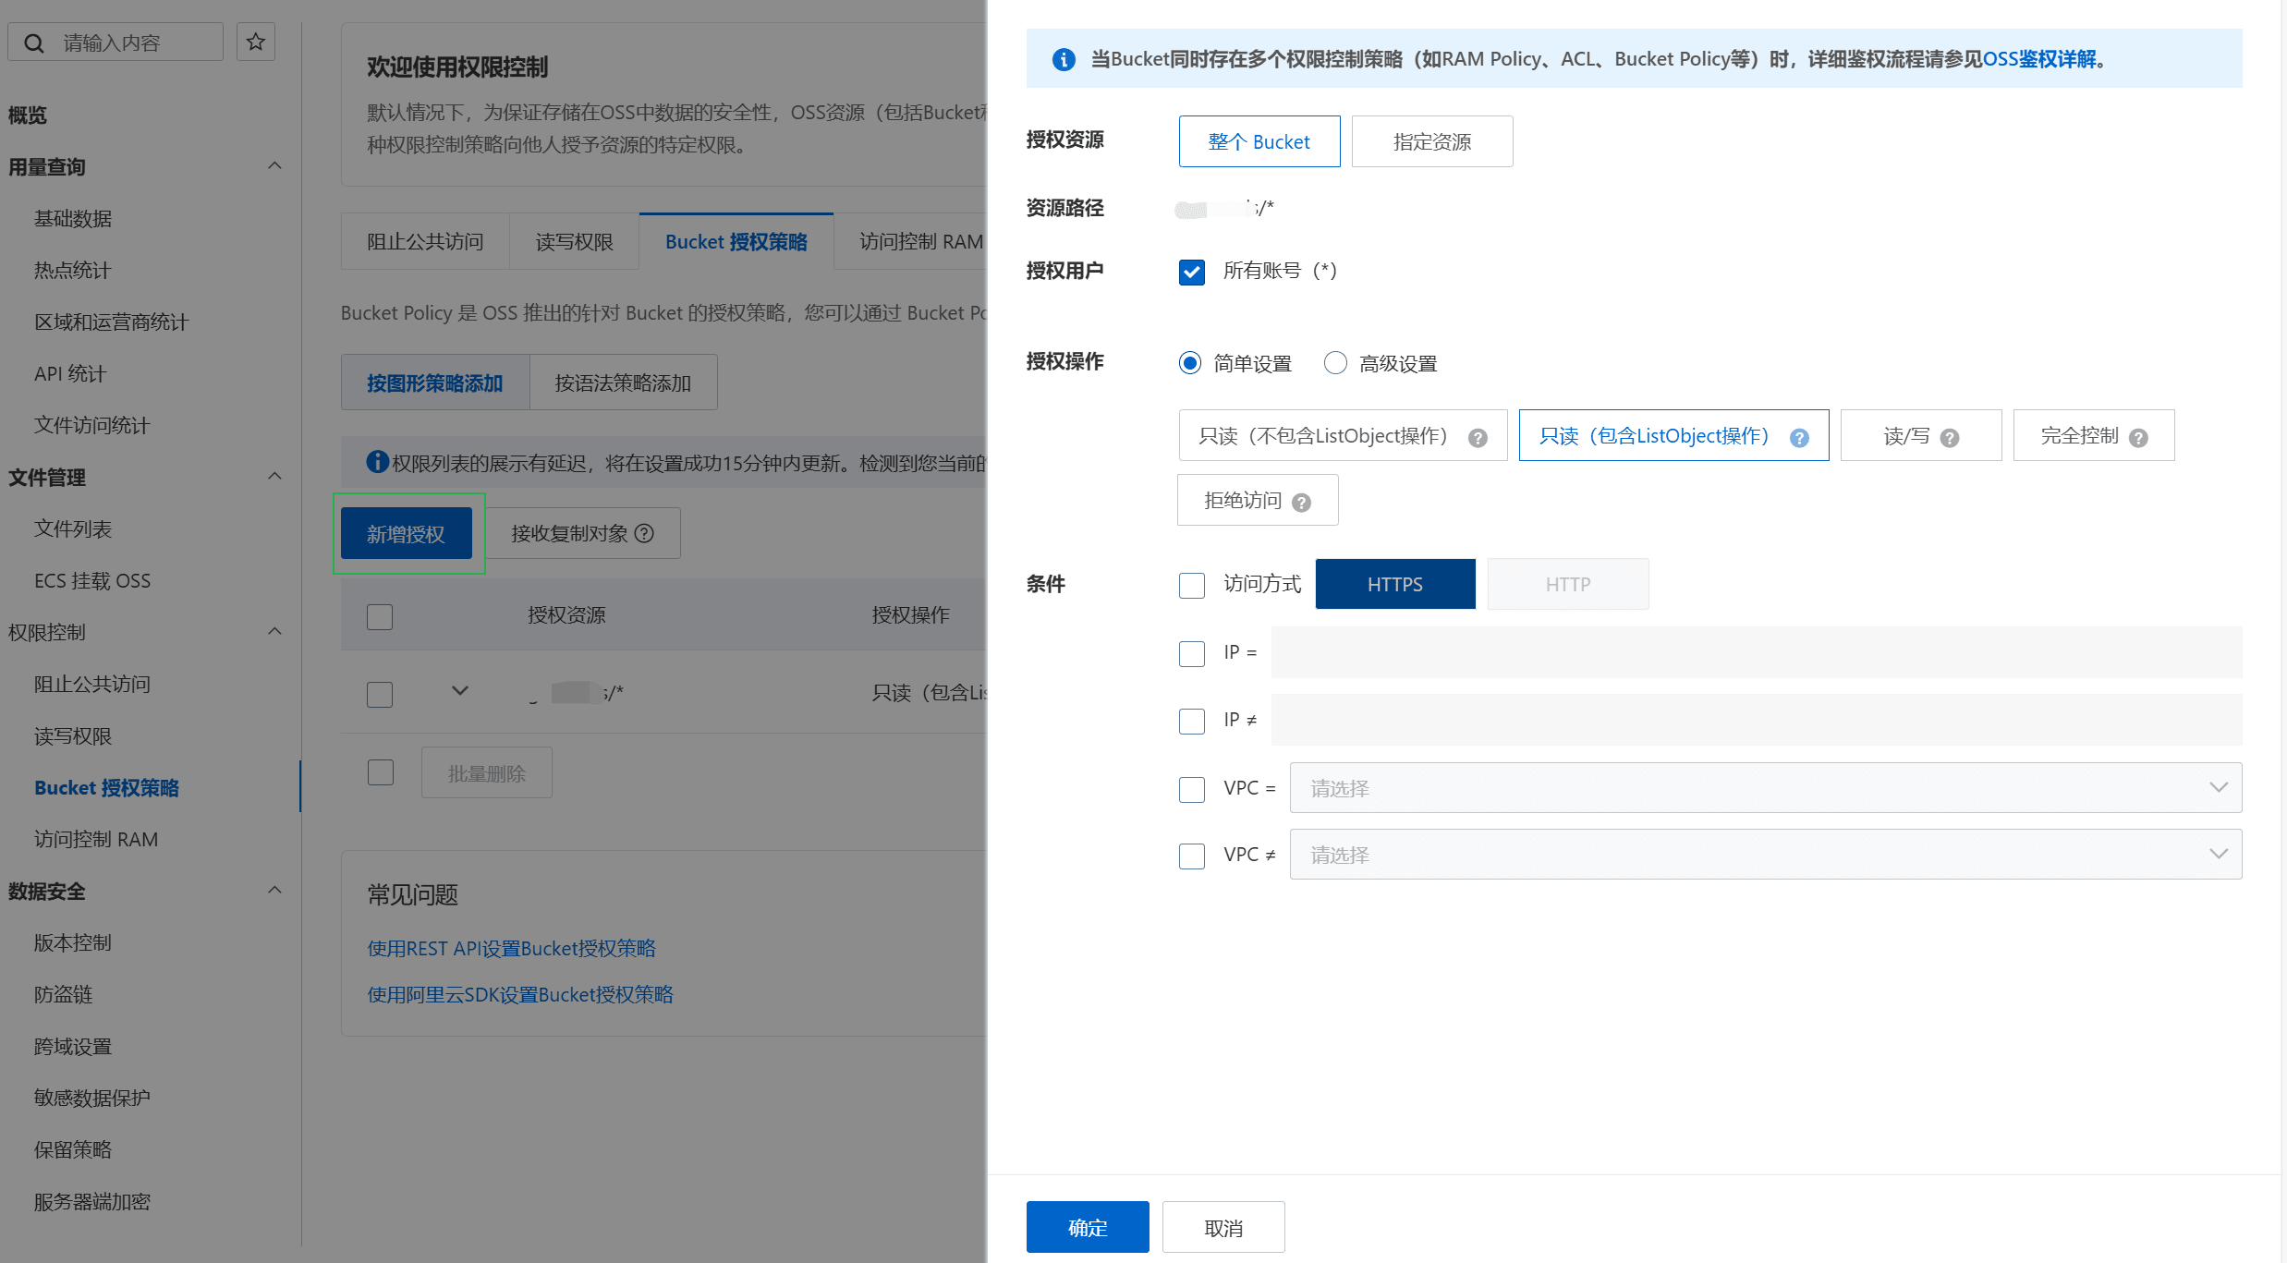Click help icon beside 完全控制 option

2138,438
